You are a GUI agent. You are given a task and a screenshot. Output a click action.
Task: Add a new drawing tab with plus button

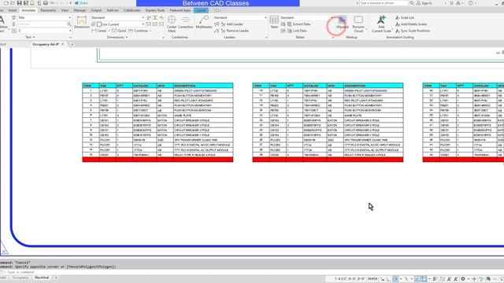pos(72,44)
